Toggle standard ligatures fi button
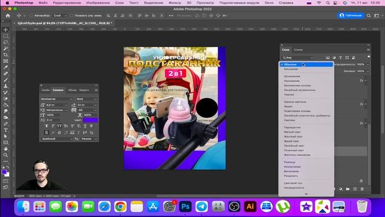 pyautogui.click(x=47, y=133)
